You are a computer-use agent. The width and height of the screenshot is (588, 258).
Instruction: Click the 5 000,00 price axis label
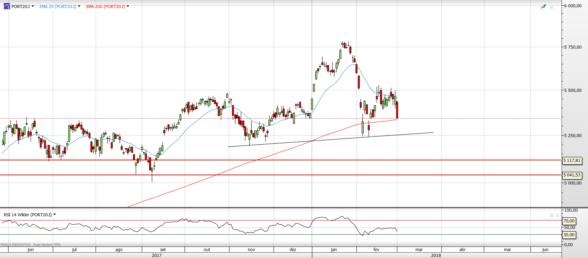tap(573, 183)
